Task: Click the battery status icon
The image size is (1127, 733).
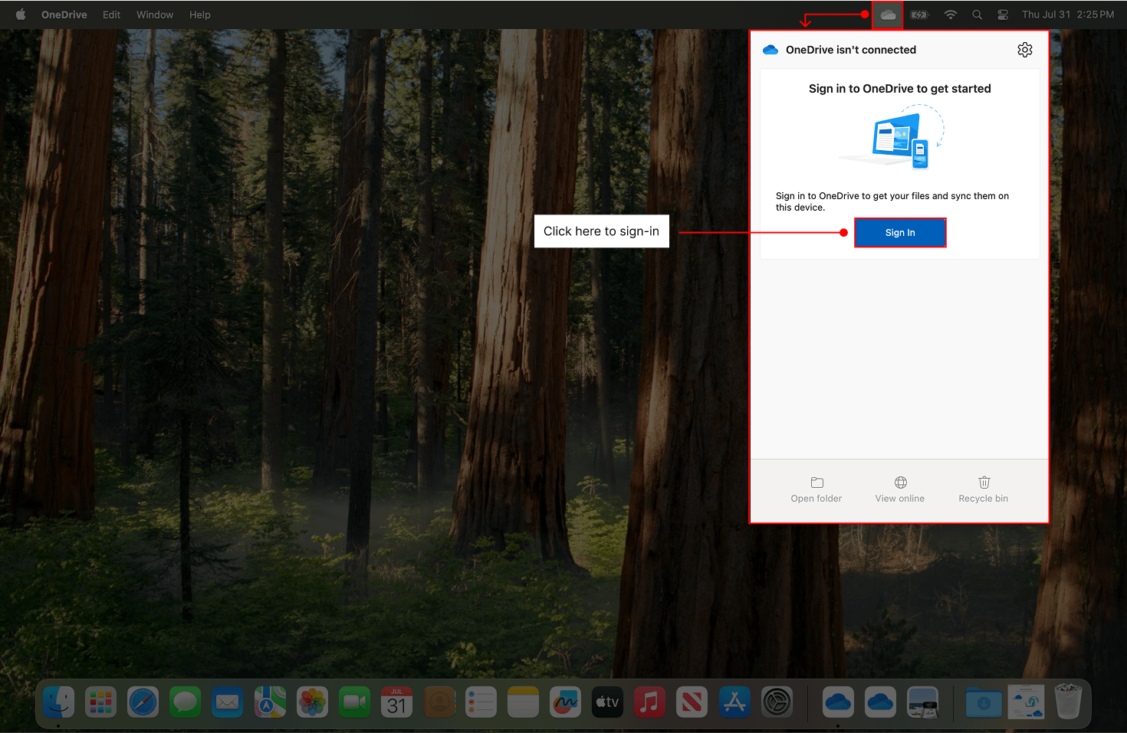Action: 919,15
